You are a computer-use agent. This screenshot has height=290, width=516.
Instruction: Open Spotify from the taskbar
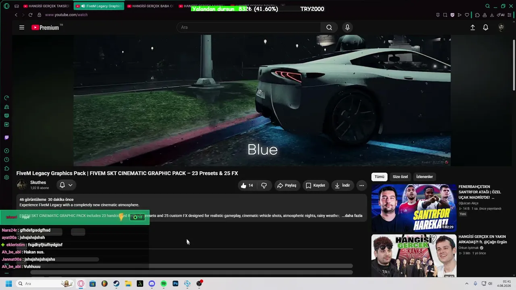click(x=164, y=284)
